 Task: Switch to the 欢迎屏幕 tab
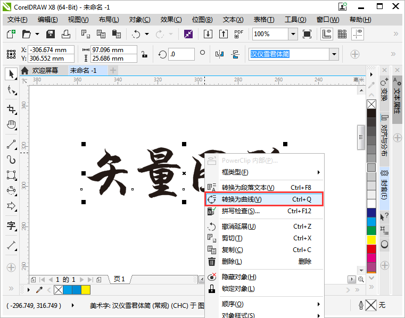(x=45, y=71)
